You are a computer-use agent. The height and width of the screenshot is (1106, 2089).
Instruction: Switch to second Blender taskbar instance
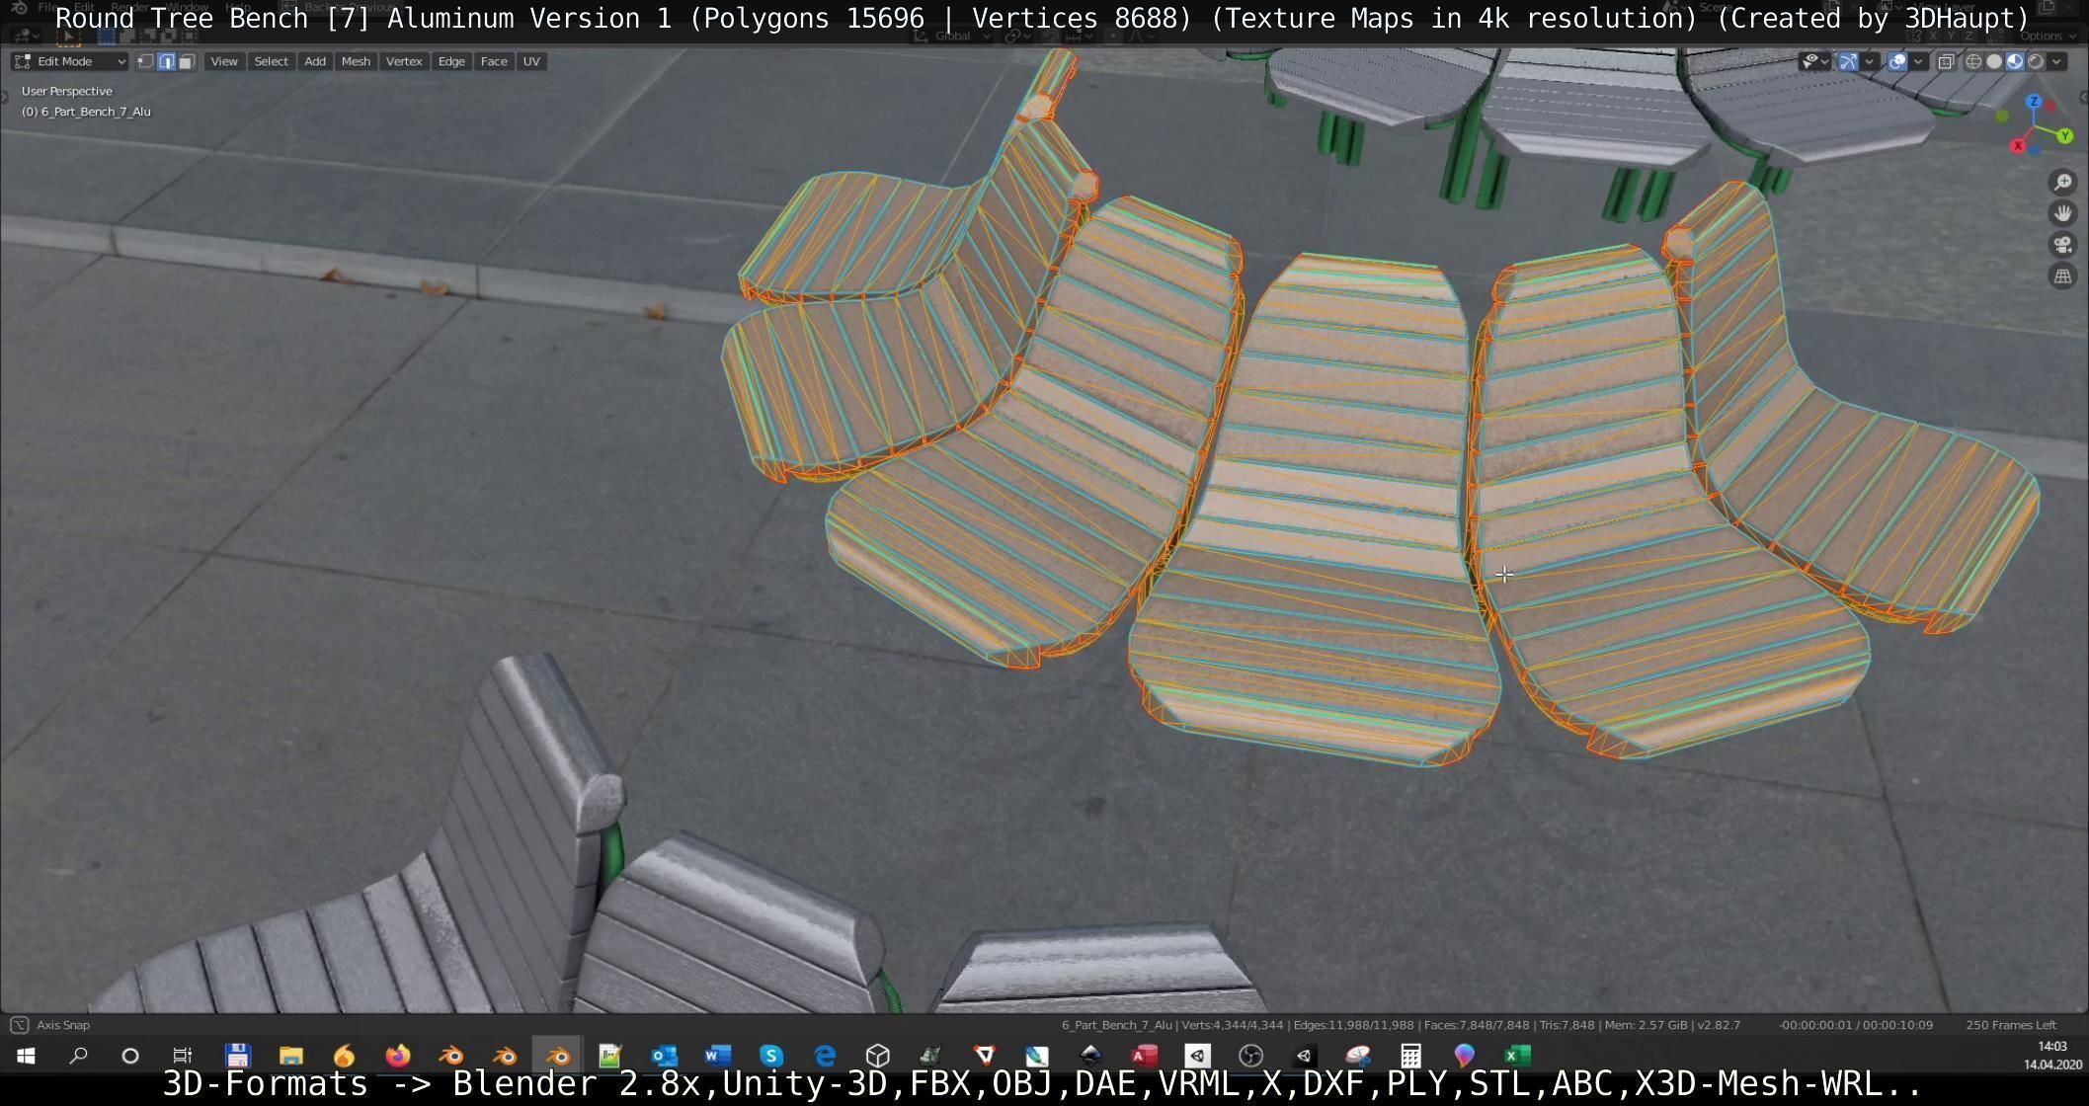pyautogui.click(x=504, y=1056)
